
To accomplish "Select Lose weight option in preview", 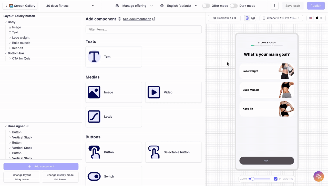I will [x=267, y=71].
